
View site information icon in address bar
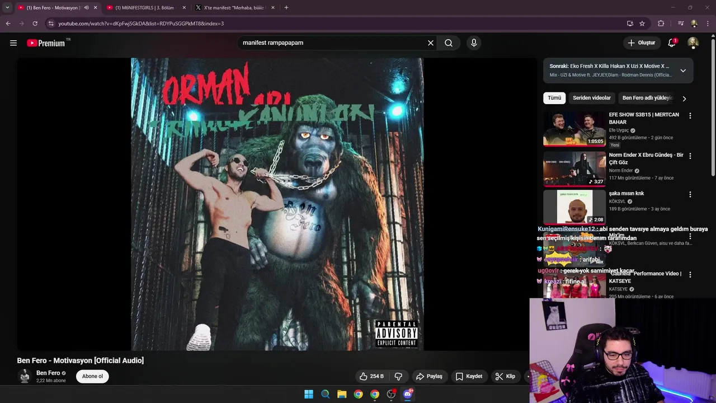[x=51, y=24]
